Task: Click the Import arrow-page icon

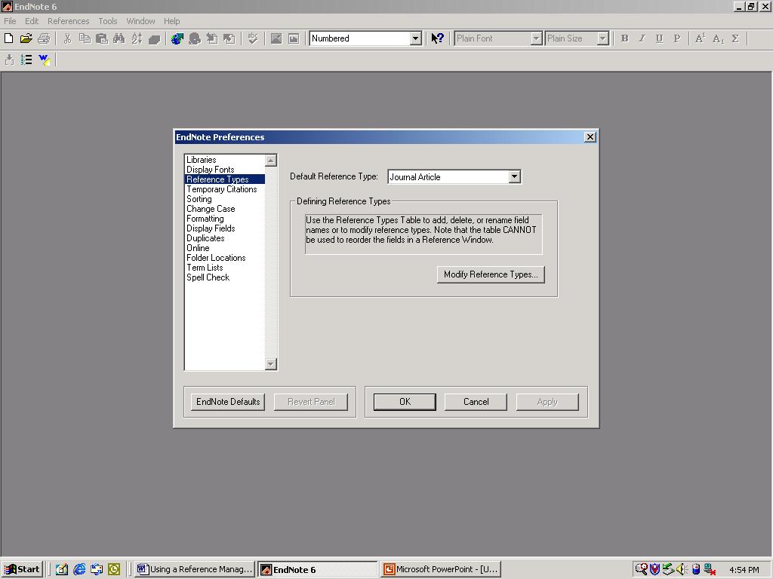Action: pos(212,38)
